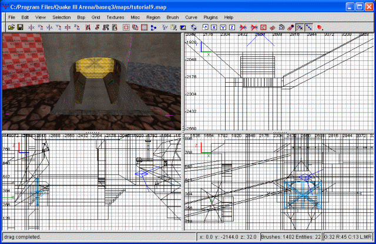Save the map with the floppy disk icon

point(20,28)
